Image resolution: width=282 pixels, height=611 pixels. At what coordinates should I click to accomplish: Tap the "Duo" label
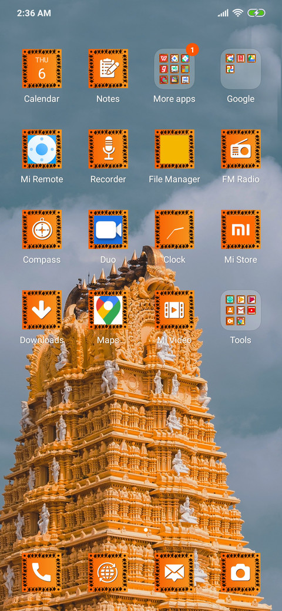point(108,260)
